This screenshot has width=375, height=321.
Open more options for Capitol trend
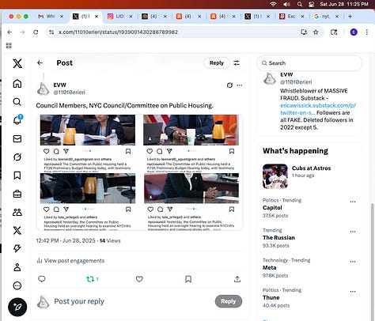coord(353,202)
